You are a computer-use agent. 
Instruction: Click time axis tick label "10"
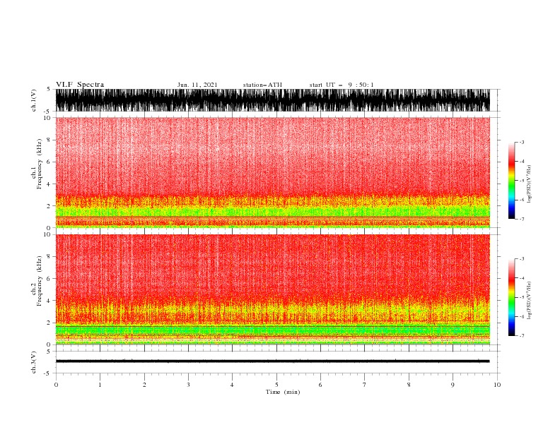[497, 385]
